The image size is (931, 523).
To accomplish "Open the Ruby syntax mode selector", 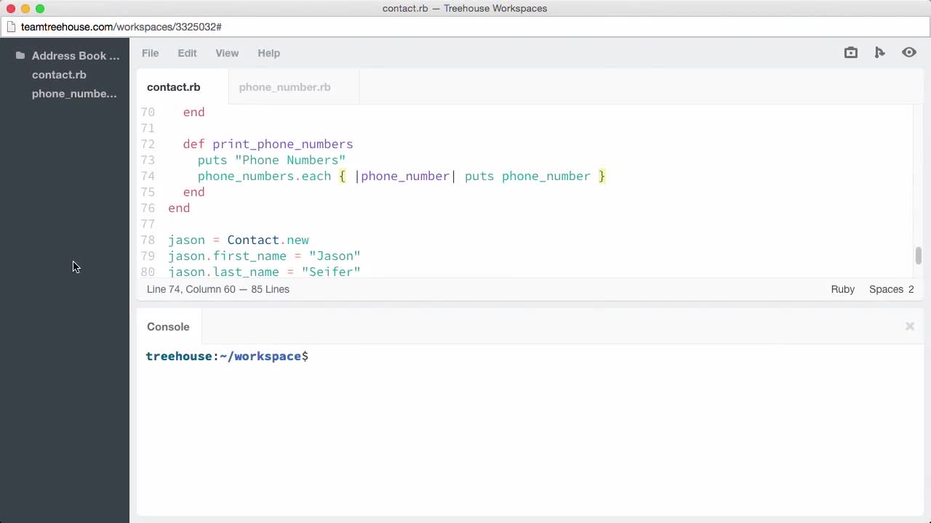I will [842, 289].
